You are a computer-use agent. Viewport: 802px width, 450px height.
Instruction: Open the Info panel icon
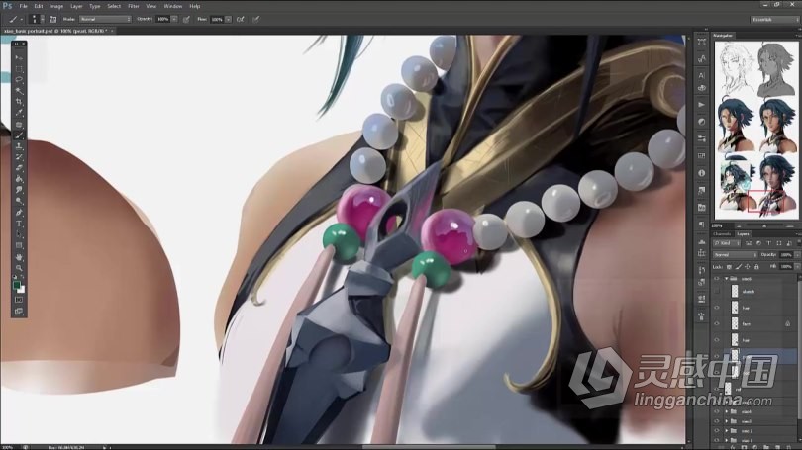pyautogui.click(x=702, y=173)
